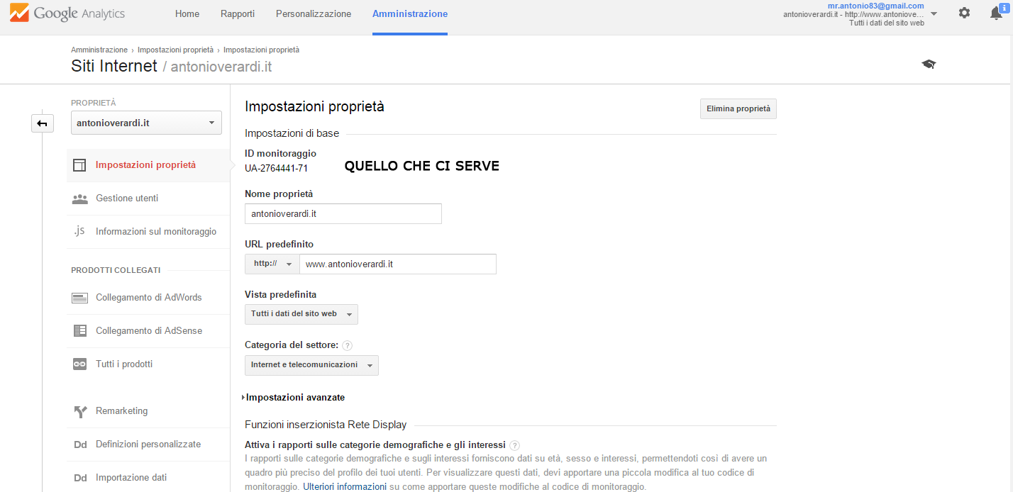Click help icon next to demographic reports heading
This screenshot has height=492, width=1013.
pyautogui.click(x=514, y=445)
